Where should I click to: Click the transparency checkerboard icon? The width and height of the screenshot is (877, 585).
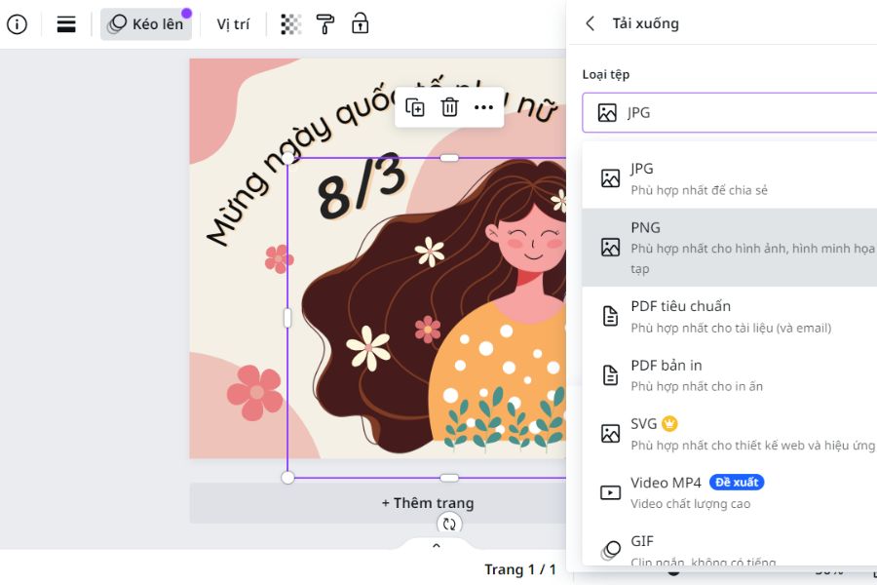tap(290, 24)
